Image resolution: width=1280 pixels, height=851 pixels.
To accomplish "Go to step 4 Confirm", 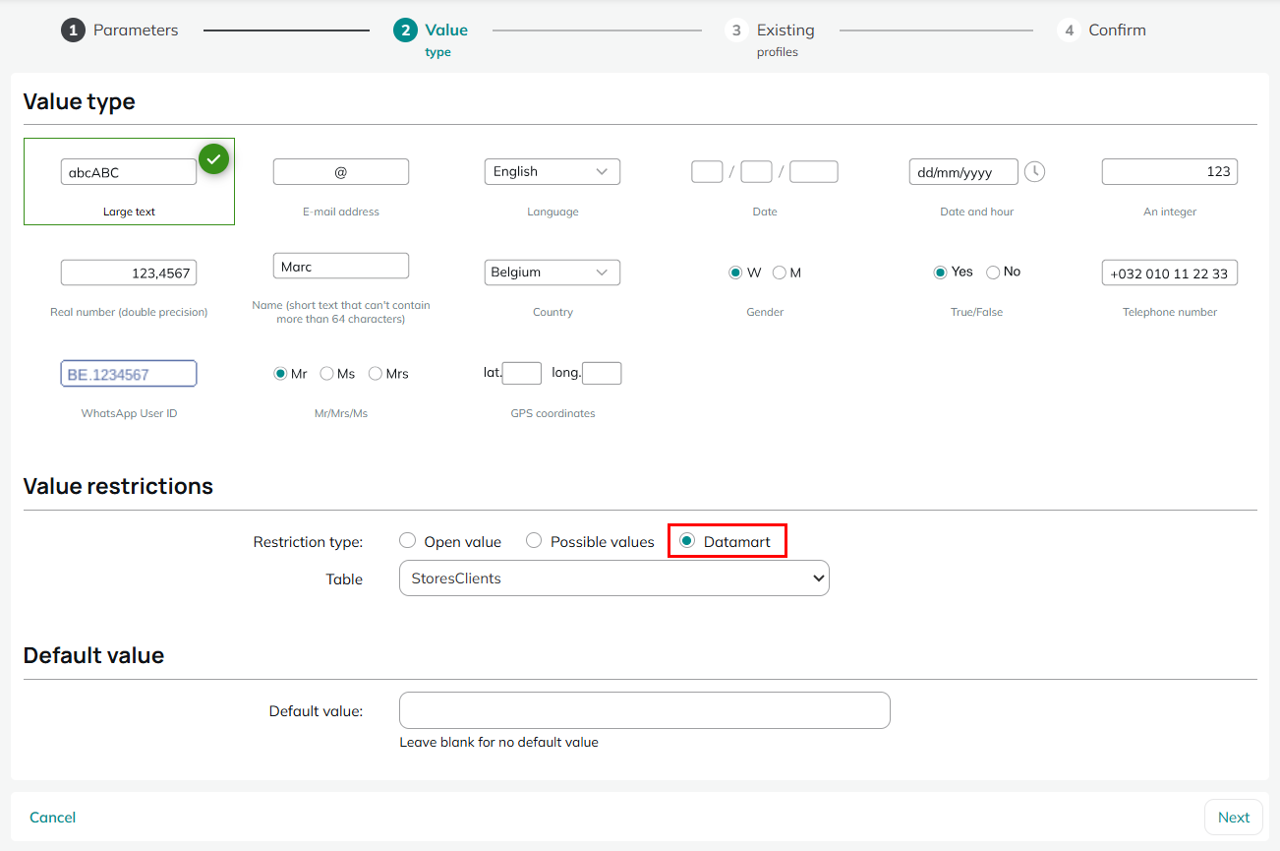I will pos(1102,30).
